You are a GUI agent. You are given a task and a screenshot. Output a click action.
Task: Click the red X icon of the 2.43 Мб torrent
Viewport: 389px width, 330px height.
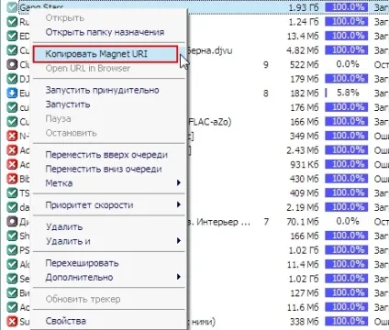(x=12, y=150)
